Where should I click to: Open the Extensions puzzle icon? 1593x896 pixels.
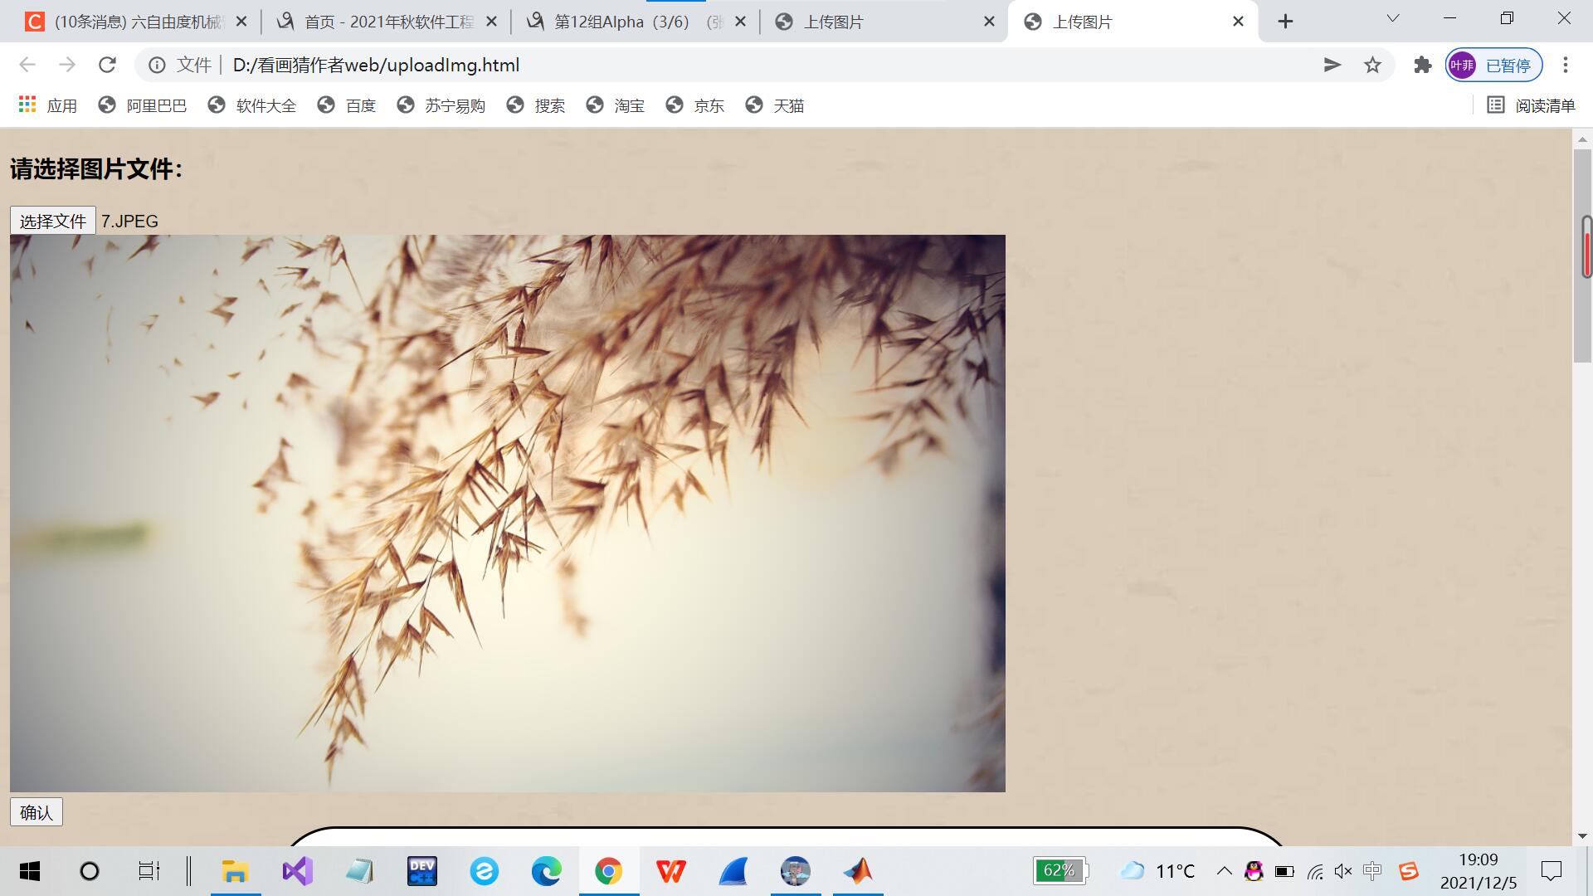tap(1423, 65)
